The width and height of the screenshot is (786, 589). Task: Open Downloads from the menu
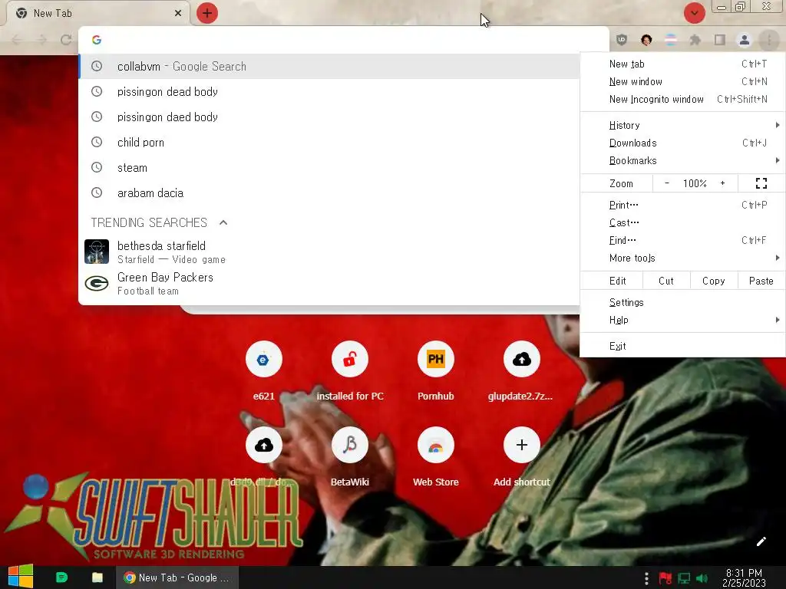click(x=682, y=143)
